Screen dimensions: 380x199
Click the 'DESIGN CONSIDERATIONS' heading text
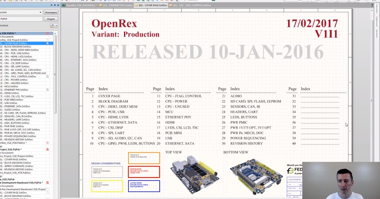click(x=106, y=163)
